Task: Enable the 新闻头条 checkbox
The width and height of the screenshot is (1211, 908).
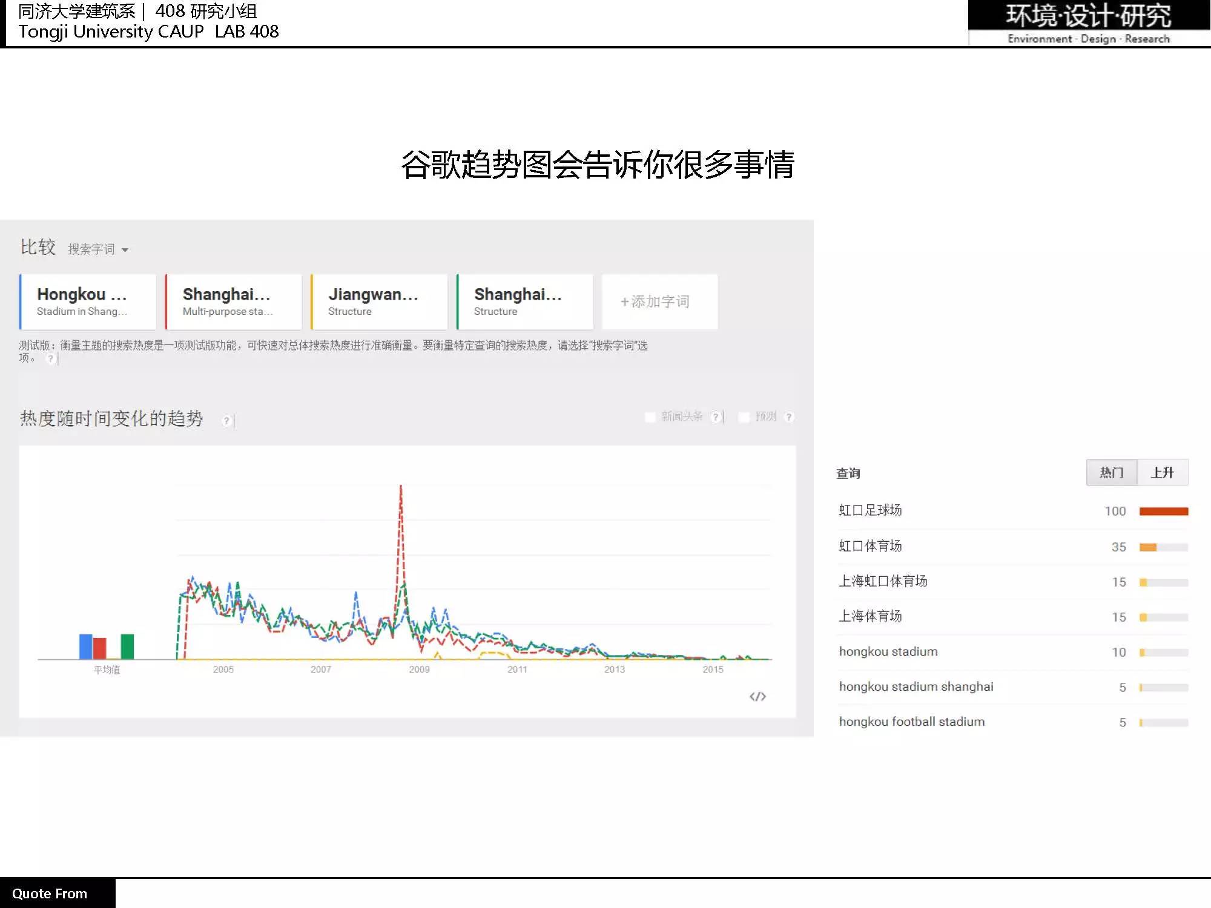Action: (x=650, y=416)
